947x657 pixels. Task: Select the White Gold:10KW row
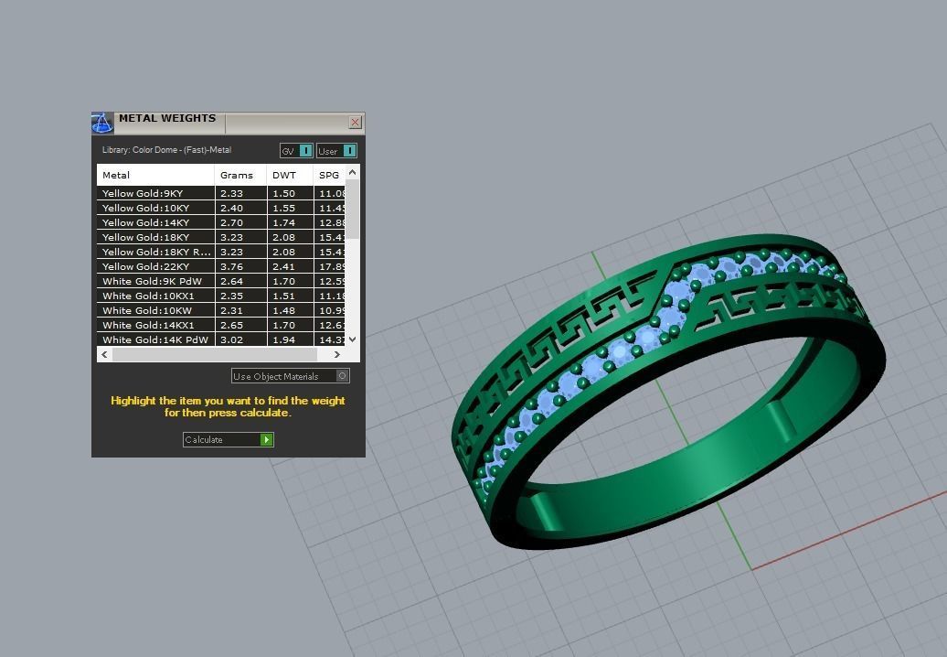[x=221, y=310]
